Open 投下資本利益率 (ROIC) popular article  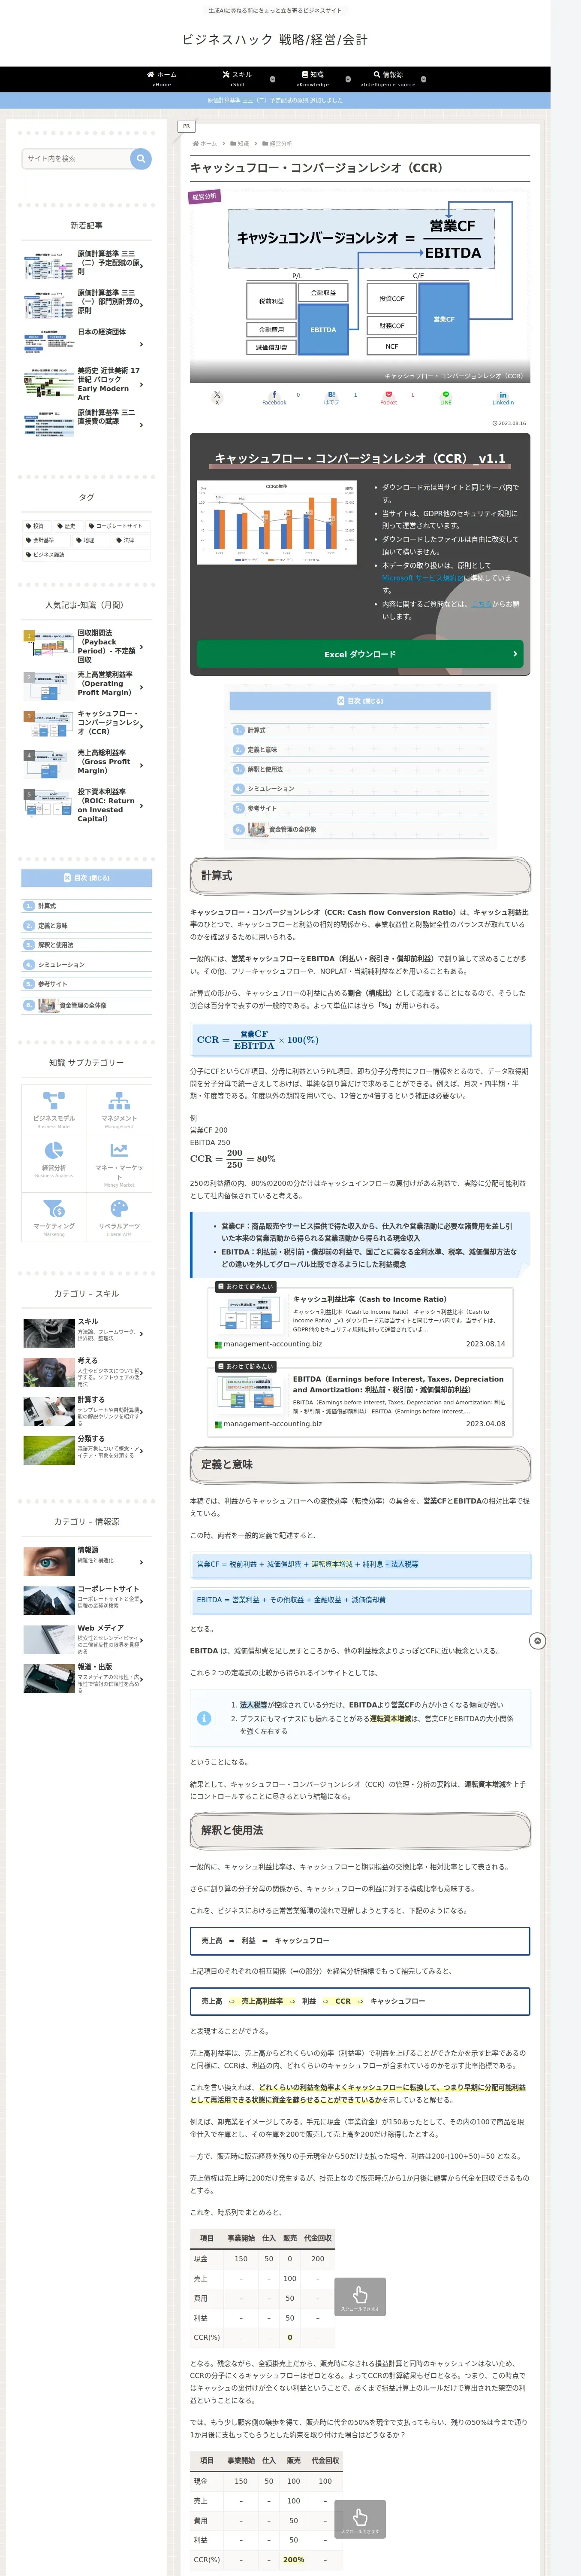point(87,805)
